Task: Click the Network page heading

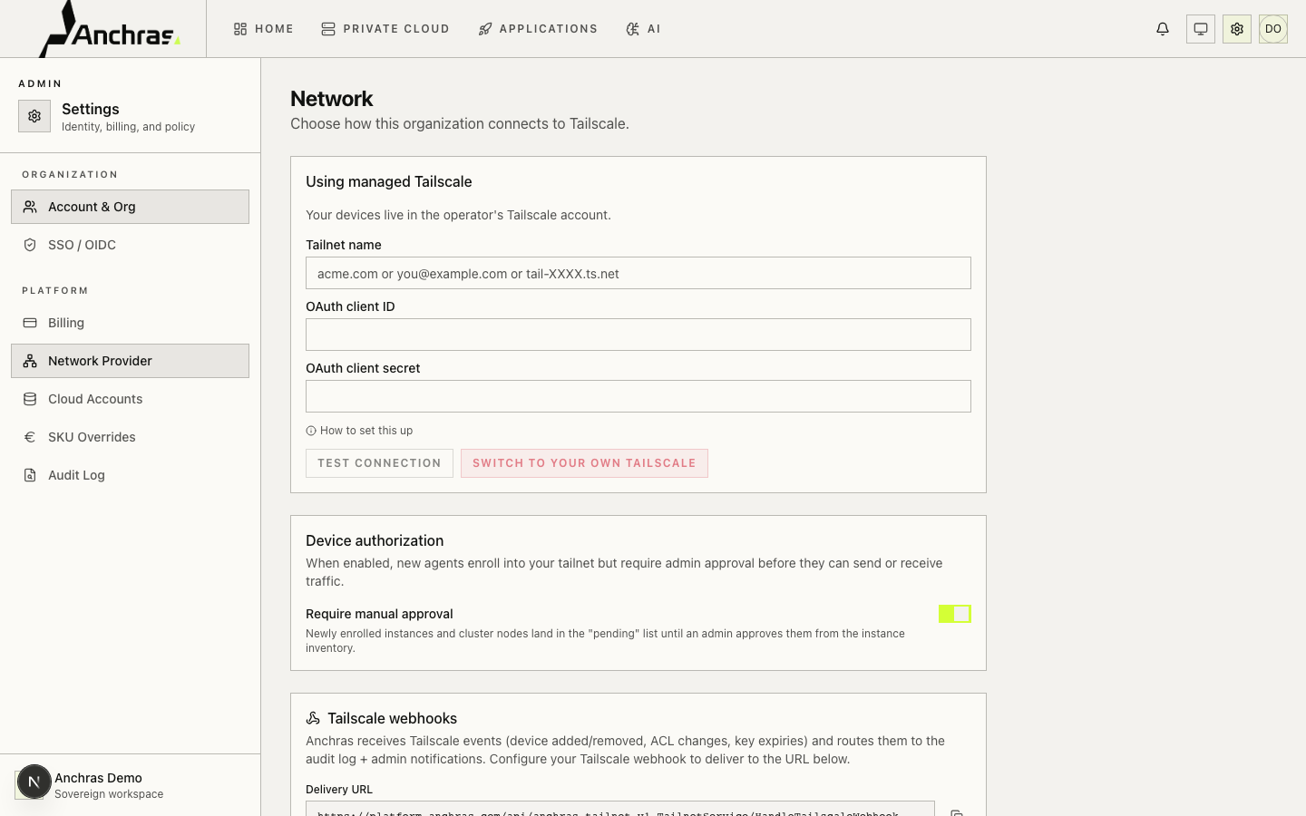Action: [x=331, y=99]
